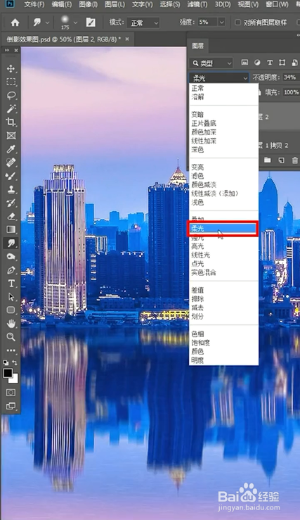Select the Eraser tool
This screenshot has width=300, height=520.
coord(11,216)
